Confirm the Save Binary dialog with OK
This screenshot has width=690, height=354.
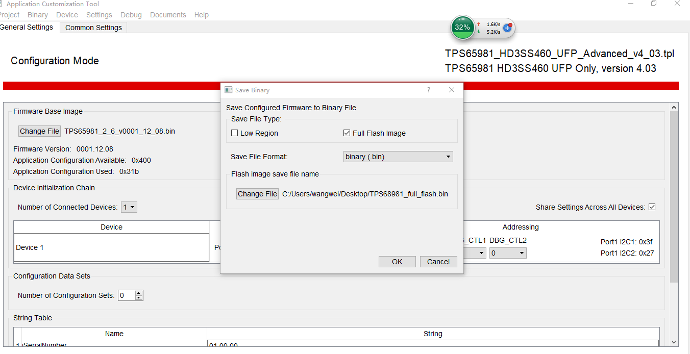click(x=397, y=262)
